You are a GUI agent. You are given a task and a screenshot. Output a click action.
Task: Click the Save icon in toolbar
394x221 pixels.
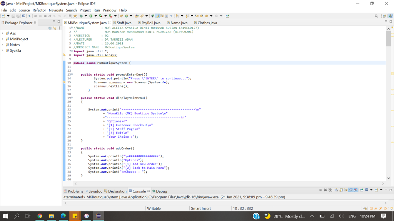(13, 16)
